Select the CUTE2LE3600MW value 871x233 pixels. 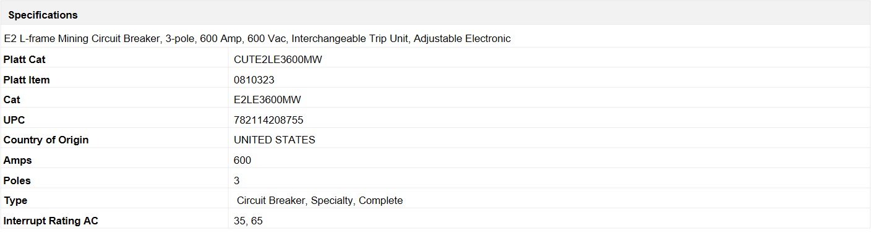[x=278, y=59]
